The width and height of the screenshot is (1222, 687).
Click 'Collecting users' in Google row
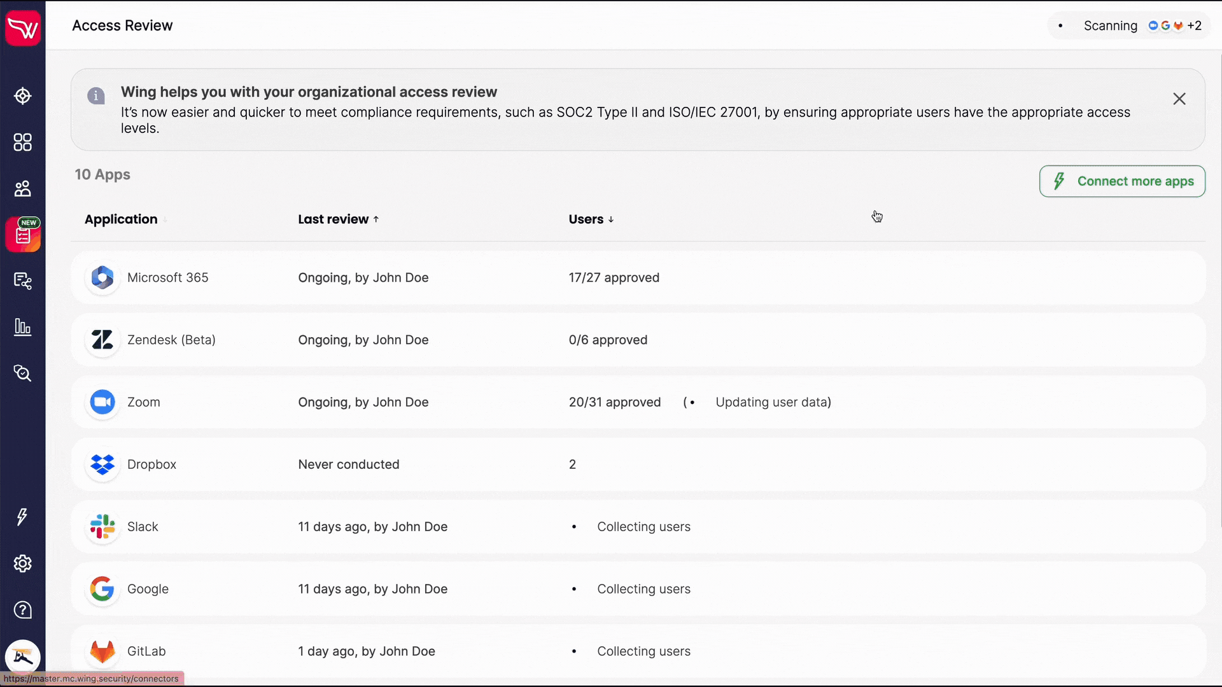coord(643,590)
